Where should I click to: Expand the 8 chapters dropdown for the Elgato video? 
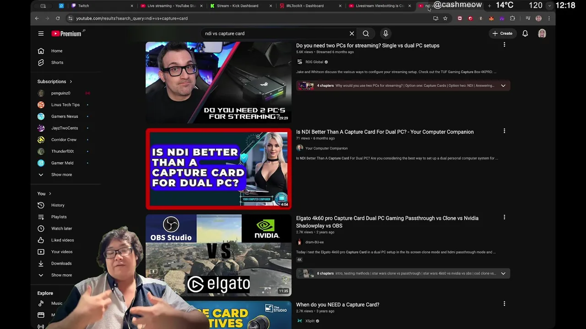click(503, 273)
